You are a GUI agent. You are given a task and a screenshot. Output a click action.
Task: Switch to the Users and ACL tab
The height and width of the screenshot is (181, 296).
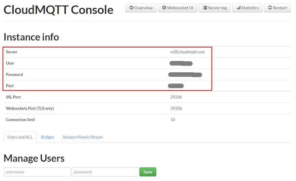pyautogui.click(x=20, y=137)
